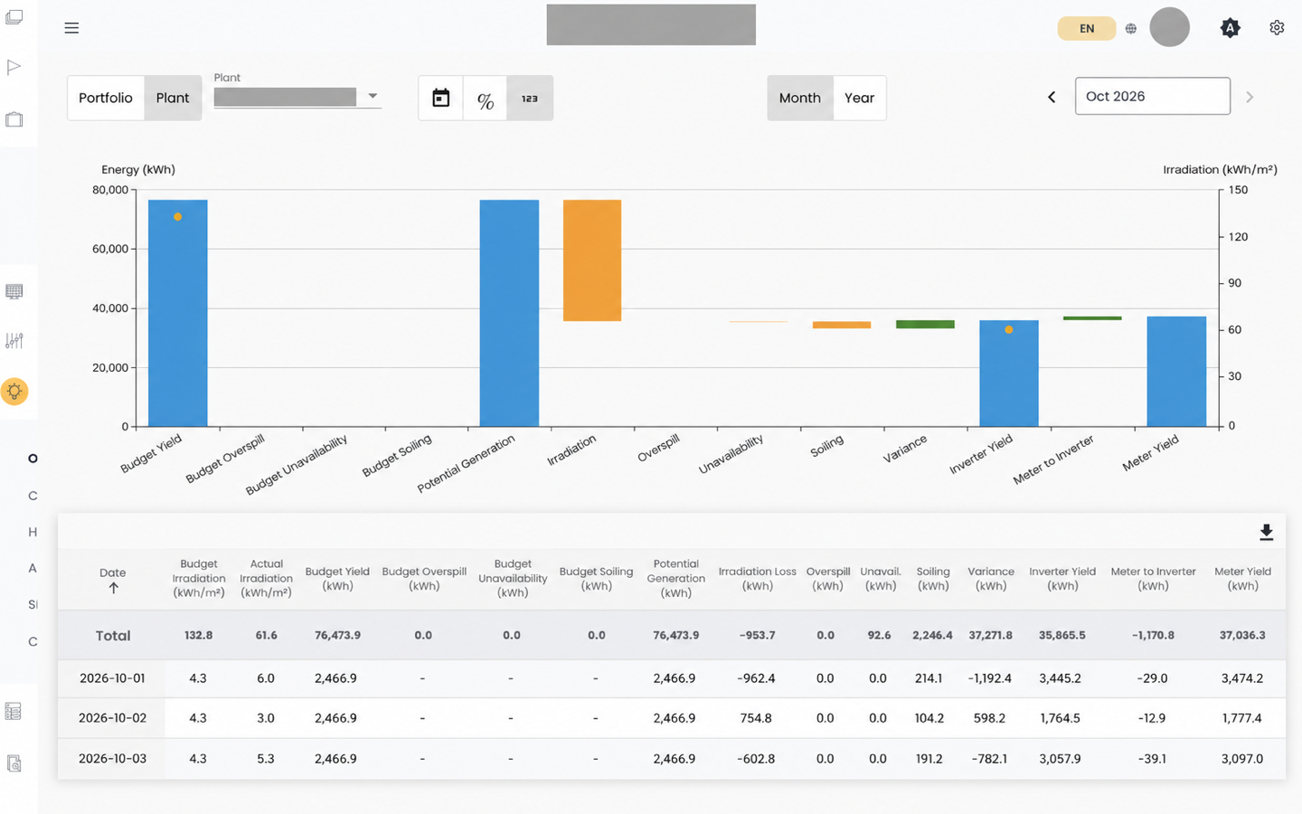Click the hexagon A badge icon
Viewport: 1302px width, 814px height.
point(1230,28)
